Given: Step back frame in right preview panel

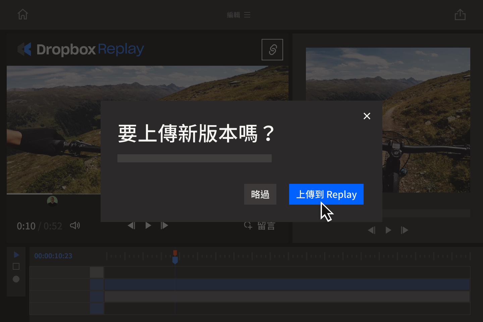Looking at the screenshot, I should point(372,230).
